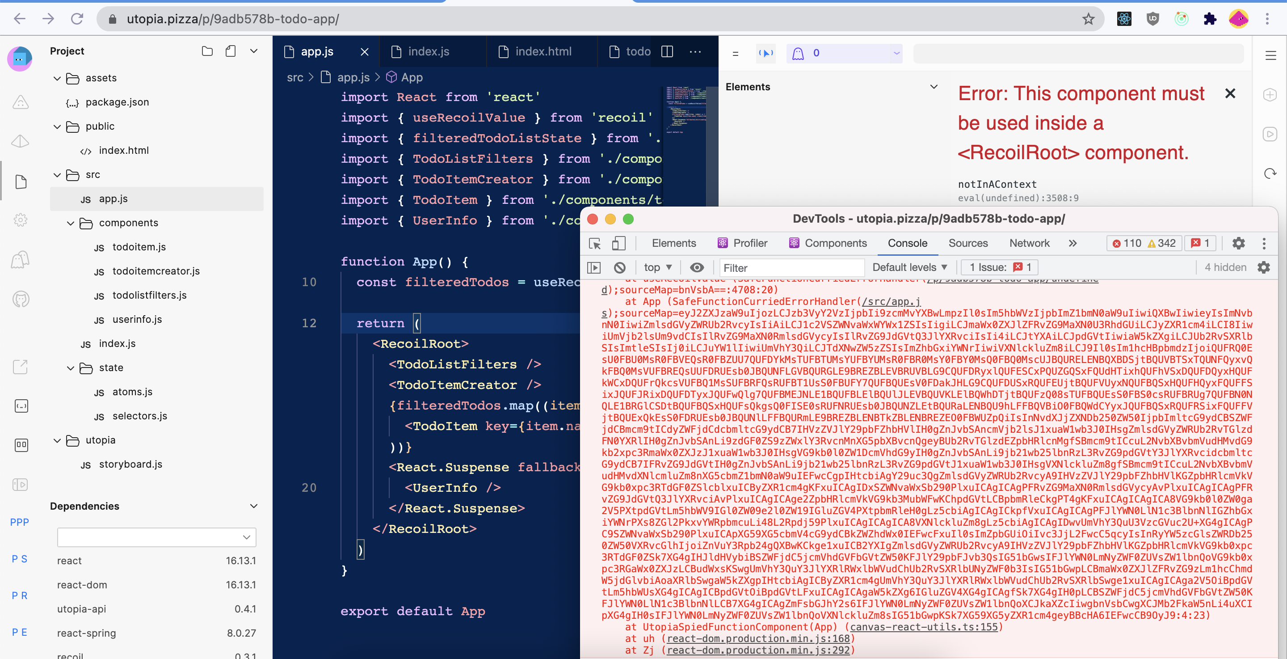Open the canvas-react-utils.ts:155 stack trace link

923,628
